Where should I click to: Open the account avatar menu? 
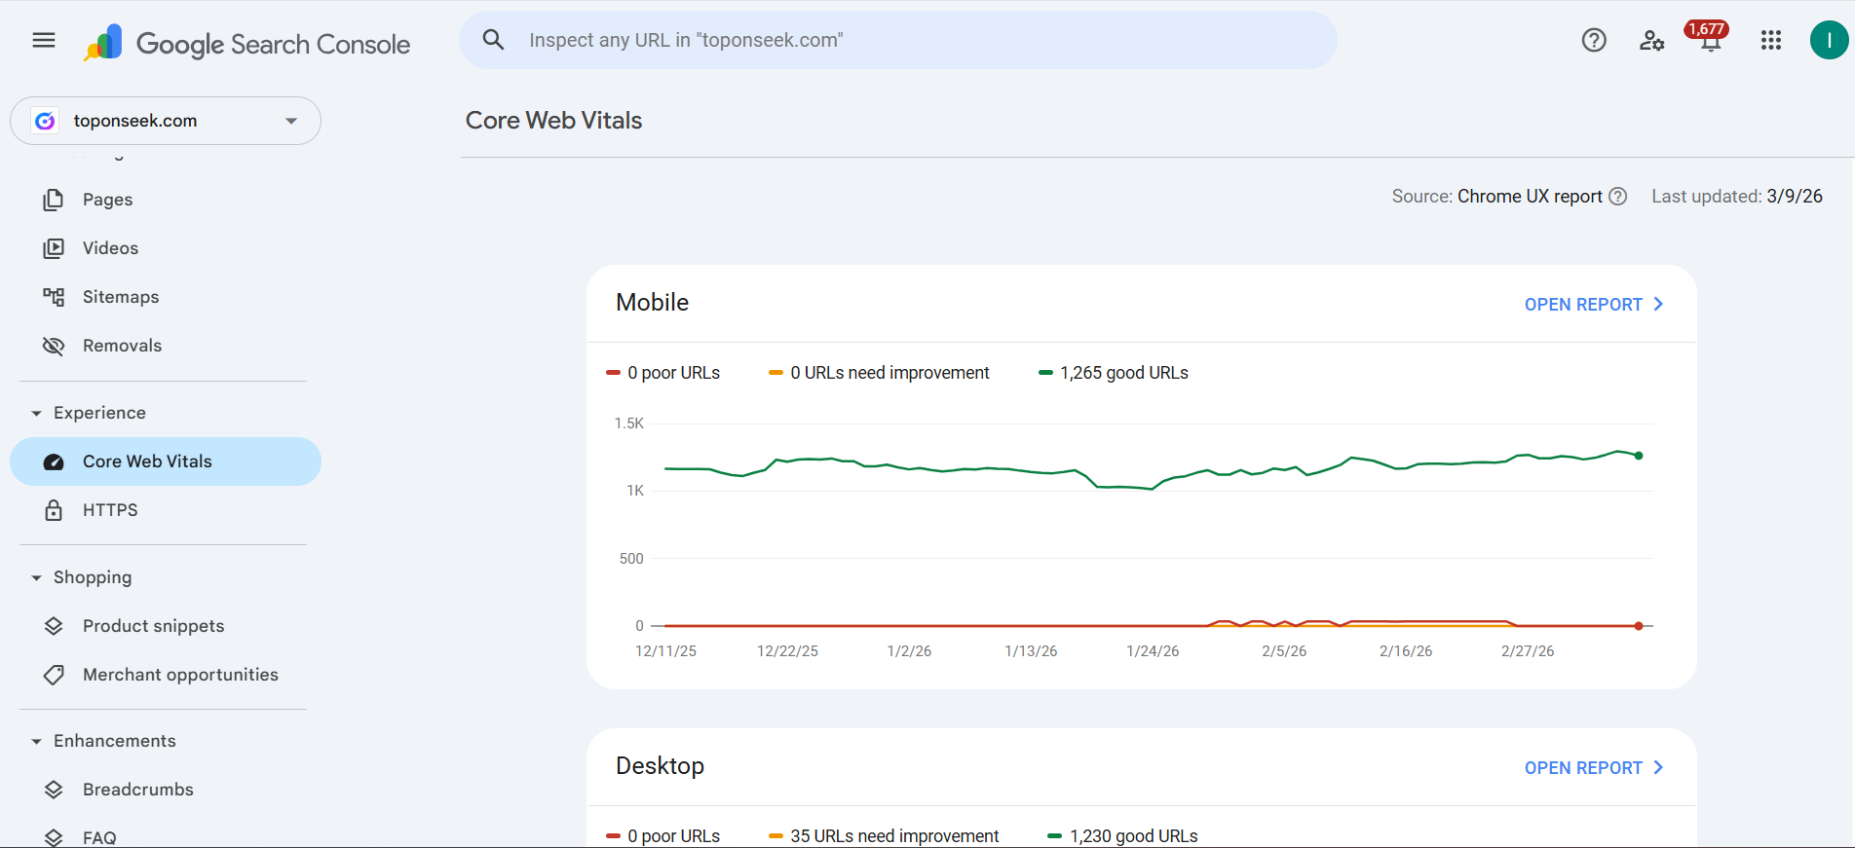[1829, 40]
